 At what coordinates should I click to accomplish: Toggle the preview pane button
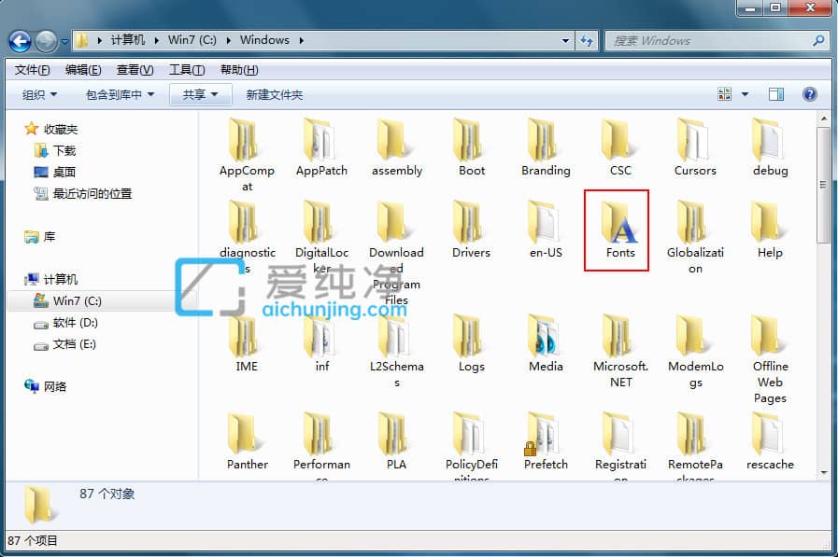776,94
